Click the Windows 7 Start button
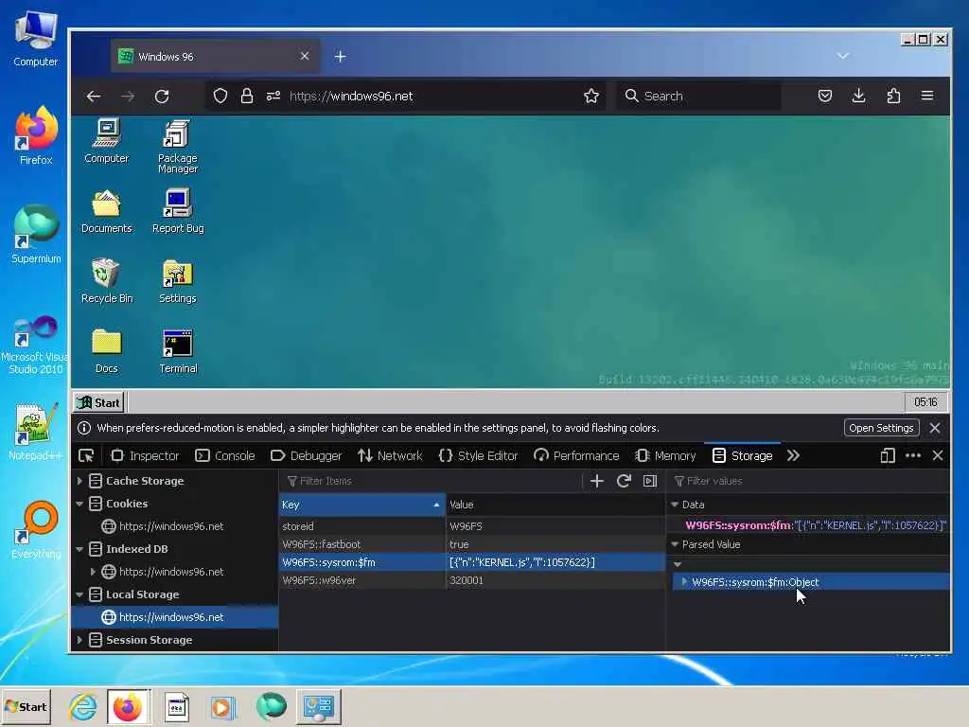The image size is (969, 727). [26, 706]
